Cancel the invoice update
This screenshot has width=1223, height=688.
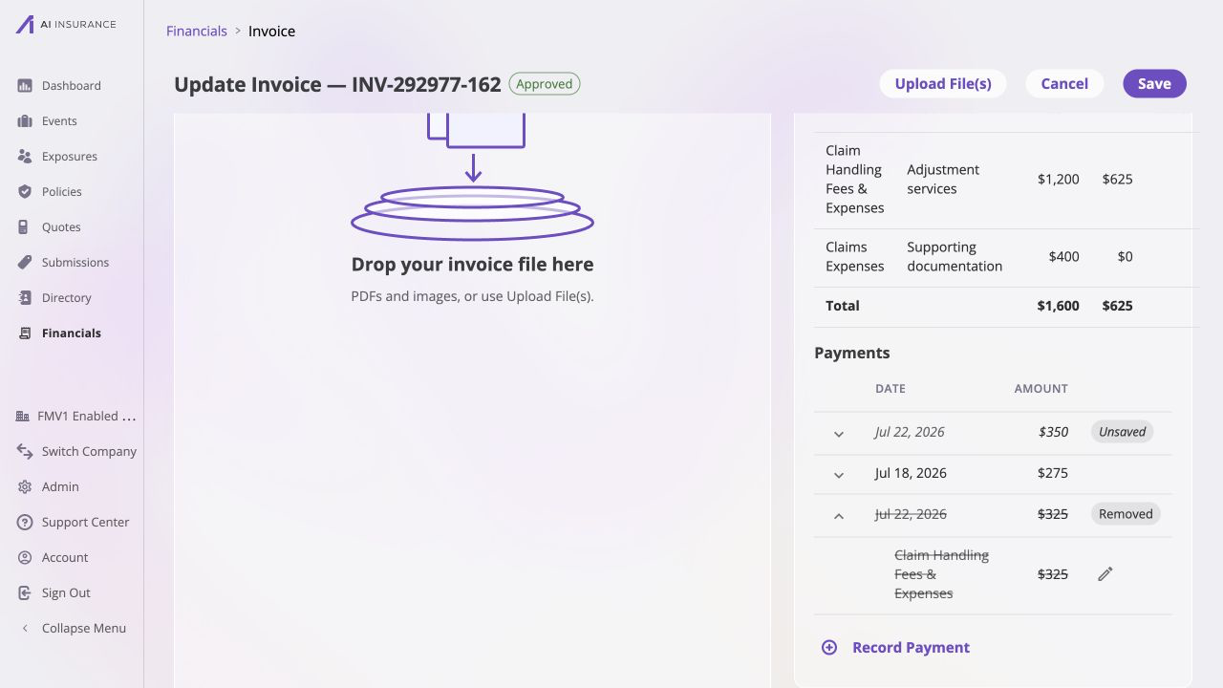coord(1064,83)
